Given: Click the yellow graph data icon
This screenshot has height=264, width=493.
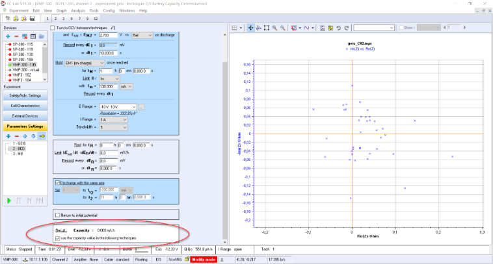Looking at the screenshot, I should click(330, 28).
